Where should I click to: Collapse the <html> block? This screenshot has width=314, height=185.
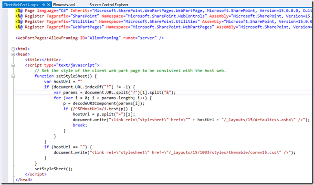(13, 49)
